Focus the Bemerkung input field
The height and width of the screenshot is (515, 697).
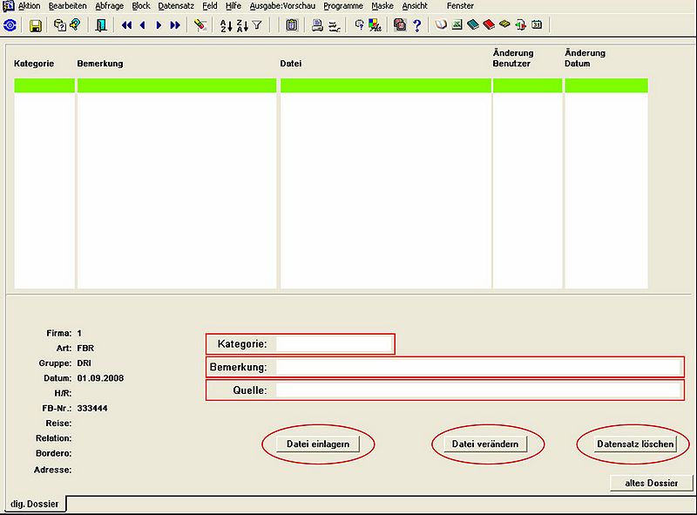tap(478, 367)
